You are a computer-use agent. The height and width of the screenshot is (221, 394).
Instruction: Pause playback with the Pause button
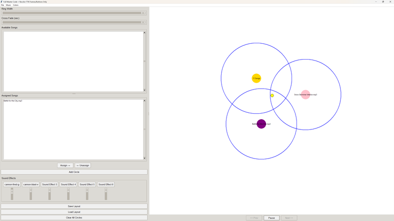pos(271,218)
